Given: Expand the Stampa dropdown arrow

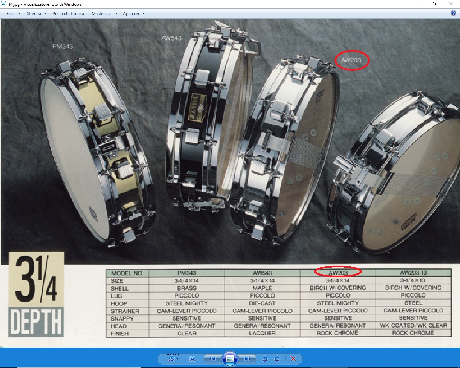Looking at the screenshot, I should (46, 14).
